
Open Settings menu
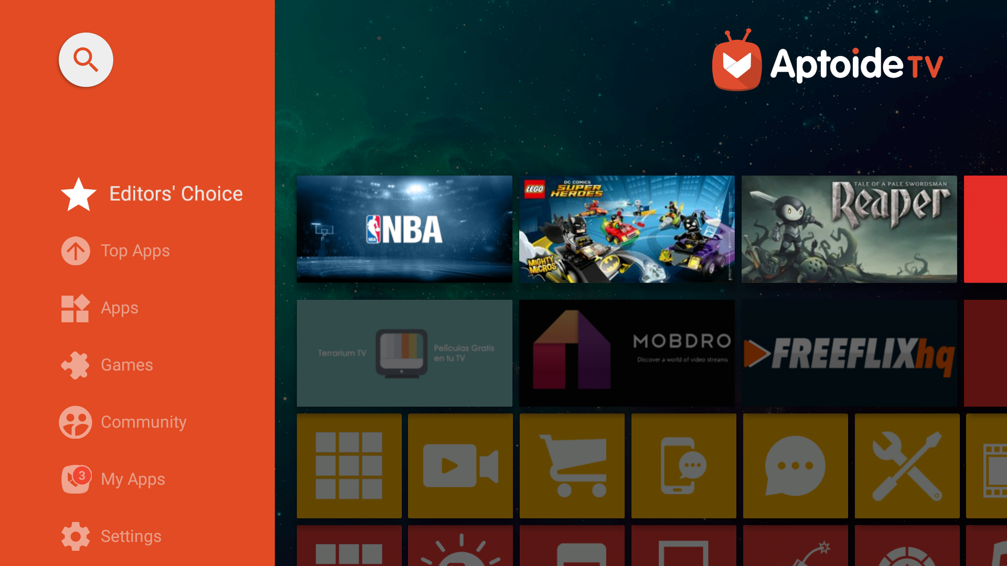coord(132,536)
